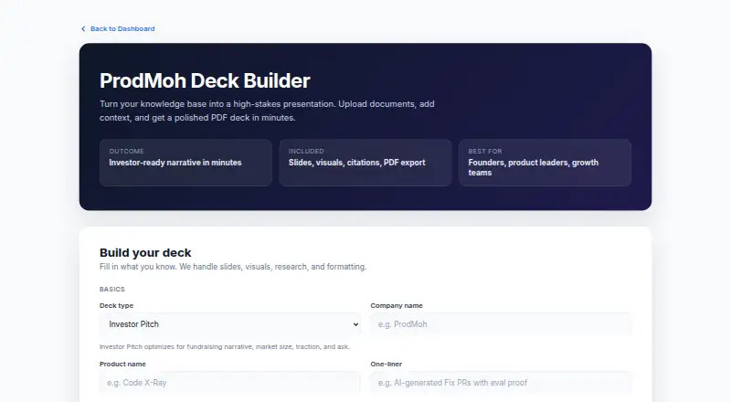Click the subtitle 'Fill in what you know'
Viewport: 731px width, 402px height.
(233, 267)
